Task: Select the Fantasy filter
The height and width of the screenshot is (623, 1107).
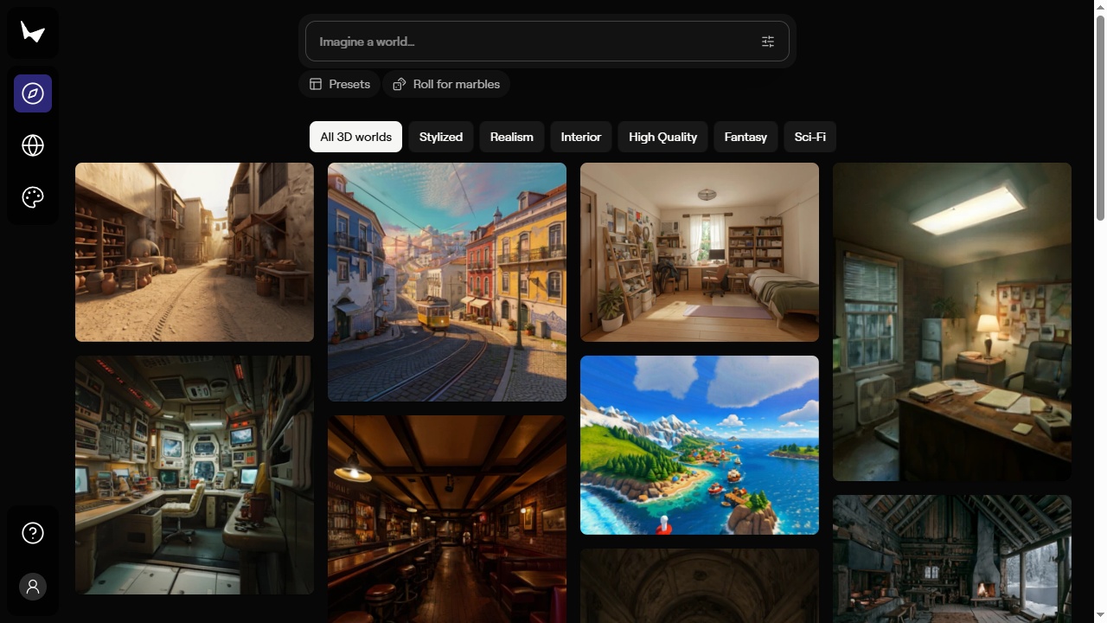Action: pyautogui.click(x=745, y=137)
